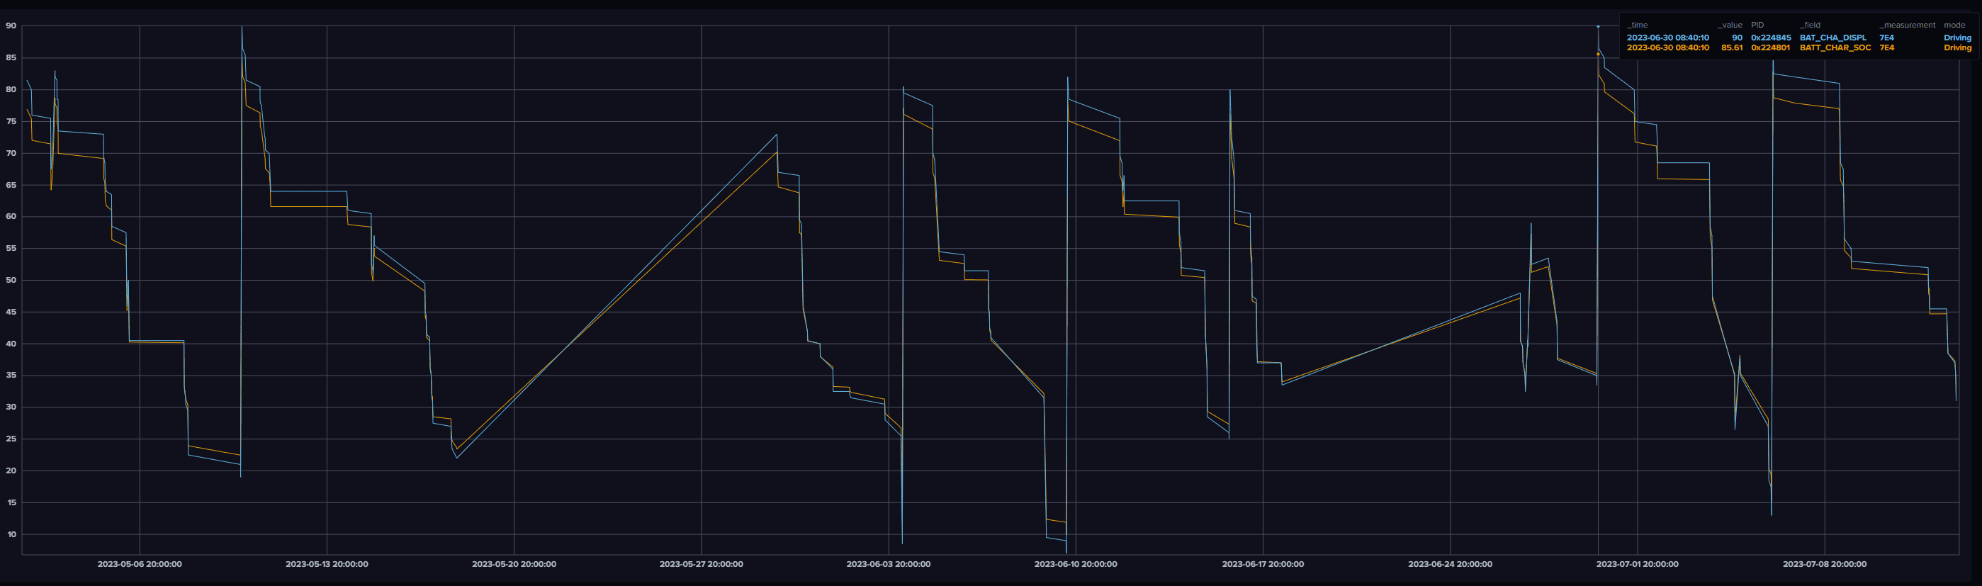Click the blue hover point at value 90

point(1598,26)
